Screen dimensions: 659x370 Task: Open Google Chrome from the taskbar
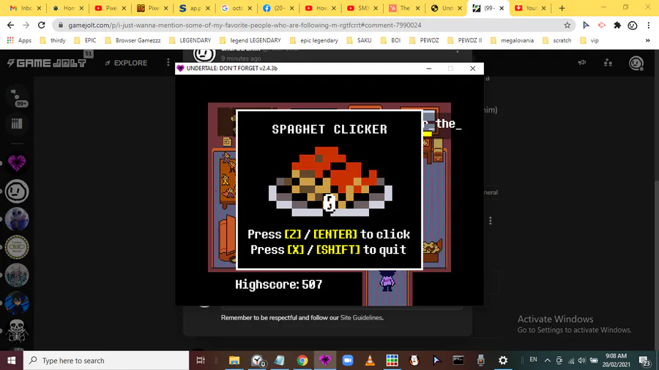coord(302,360)
